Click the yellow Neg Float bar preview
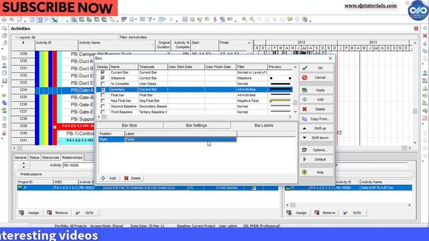Image resolution: width=429 pixels, height=241 pixels. click(x=280, y=101)
